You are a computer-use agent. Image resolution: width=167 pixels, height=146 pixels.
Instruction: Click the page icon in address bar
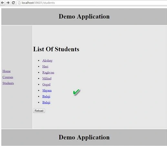coord(19,3)
